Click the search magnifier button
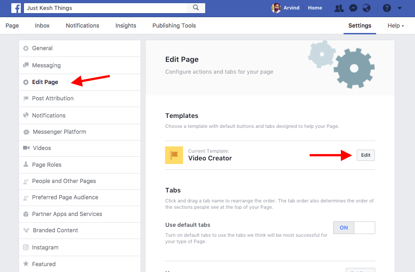The image size is (415, 272). tap(196, 8)
